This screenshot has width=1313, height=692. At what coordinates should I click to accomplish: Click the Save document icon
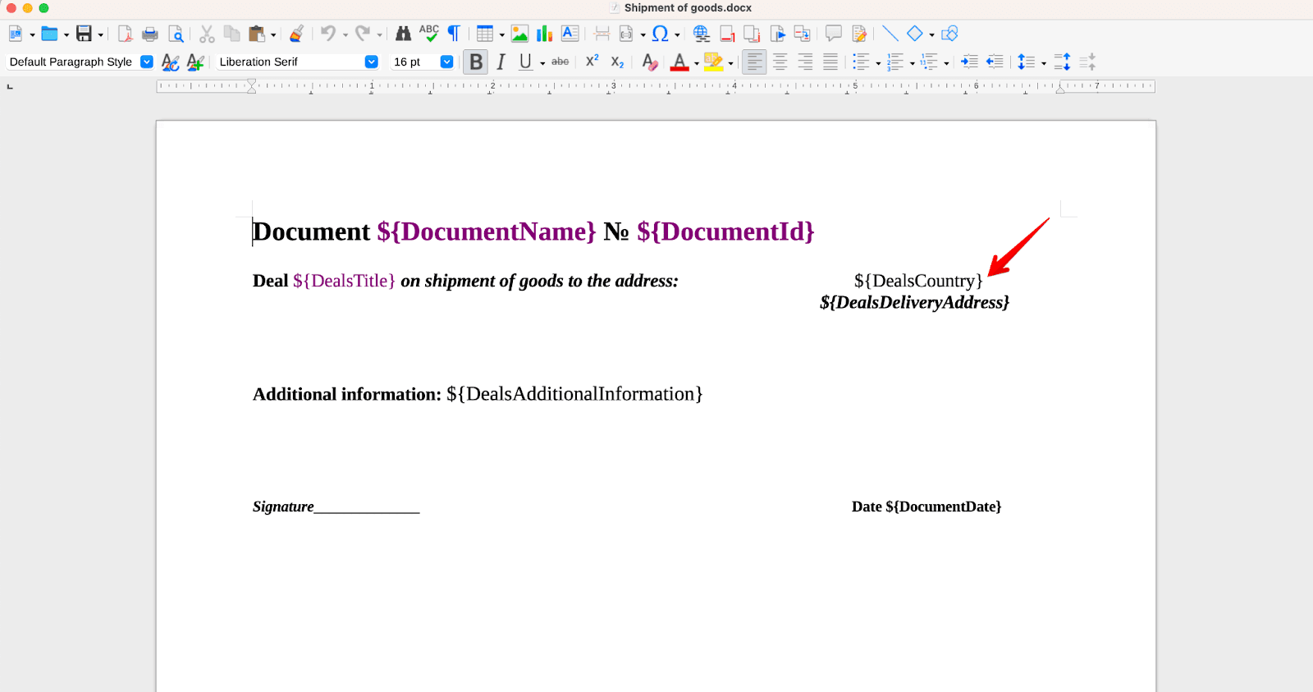coord(84,34)
